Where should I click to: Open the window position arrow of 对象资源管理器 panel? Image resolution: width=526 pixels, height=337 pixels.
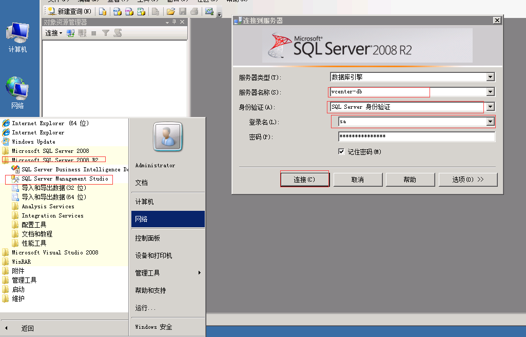[x=167, y=22]
